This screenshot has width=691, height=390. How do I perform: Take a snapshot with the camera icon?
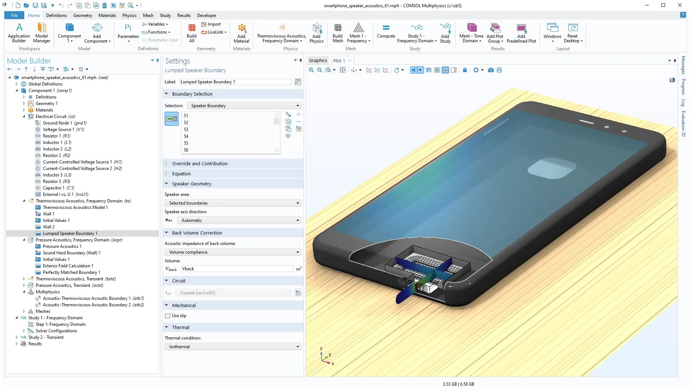[x=491, y=70]
